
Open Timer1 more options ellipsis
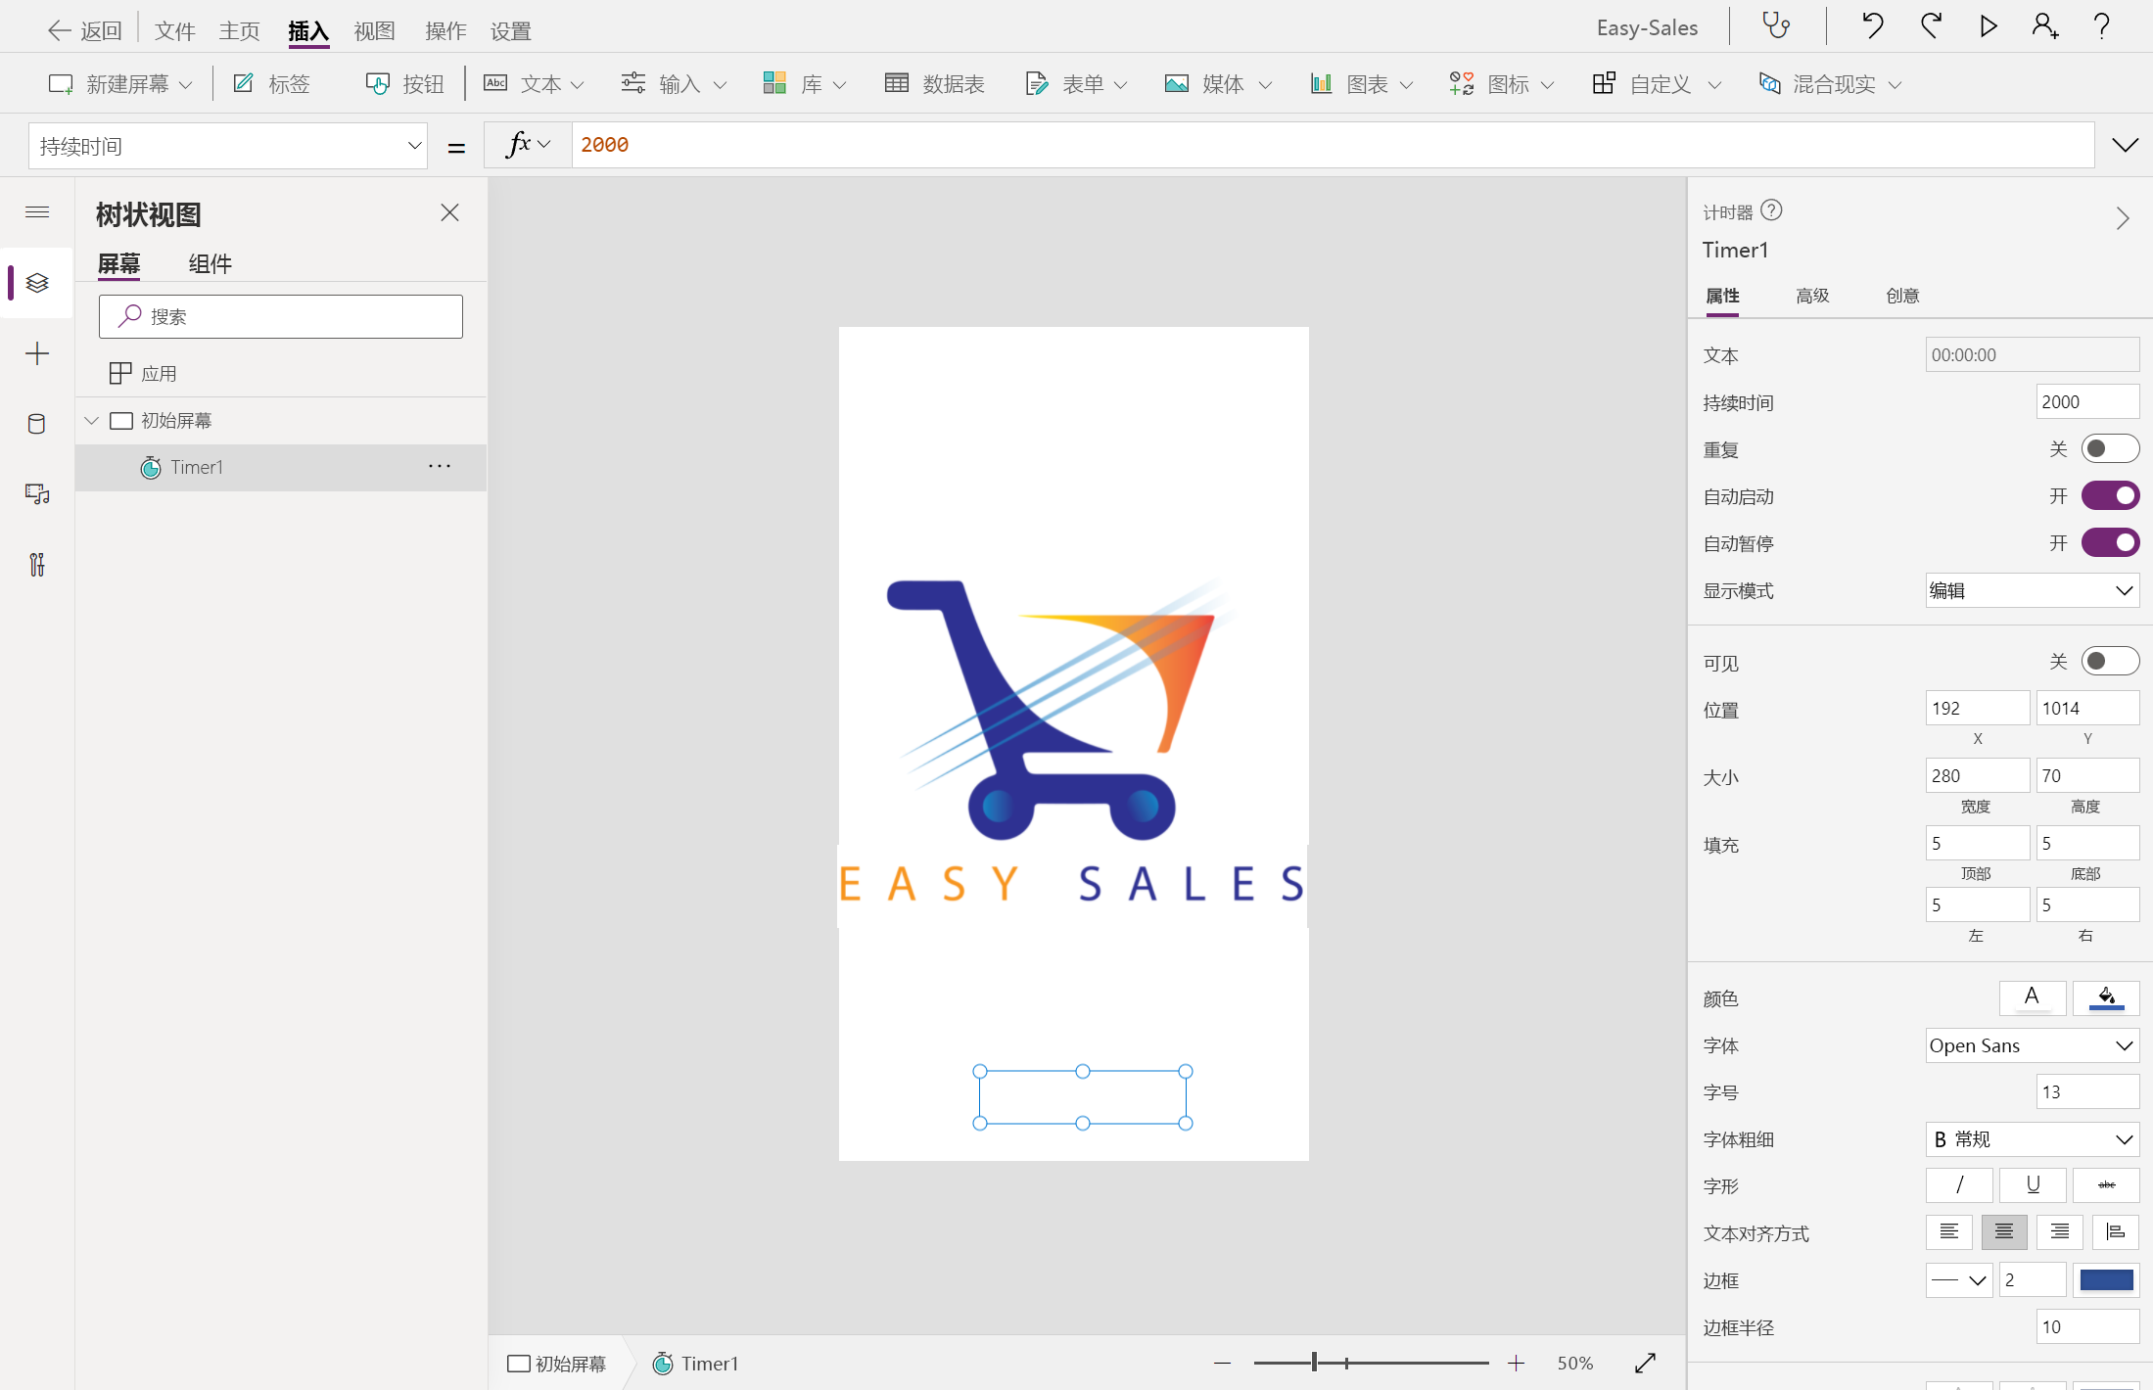click(x=440, y=467)
